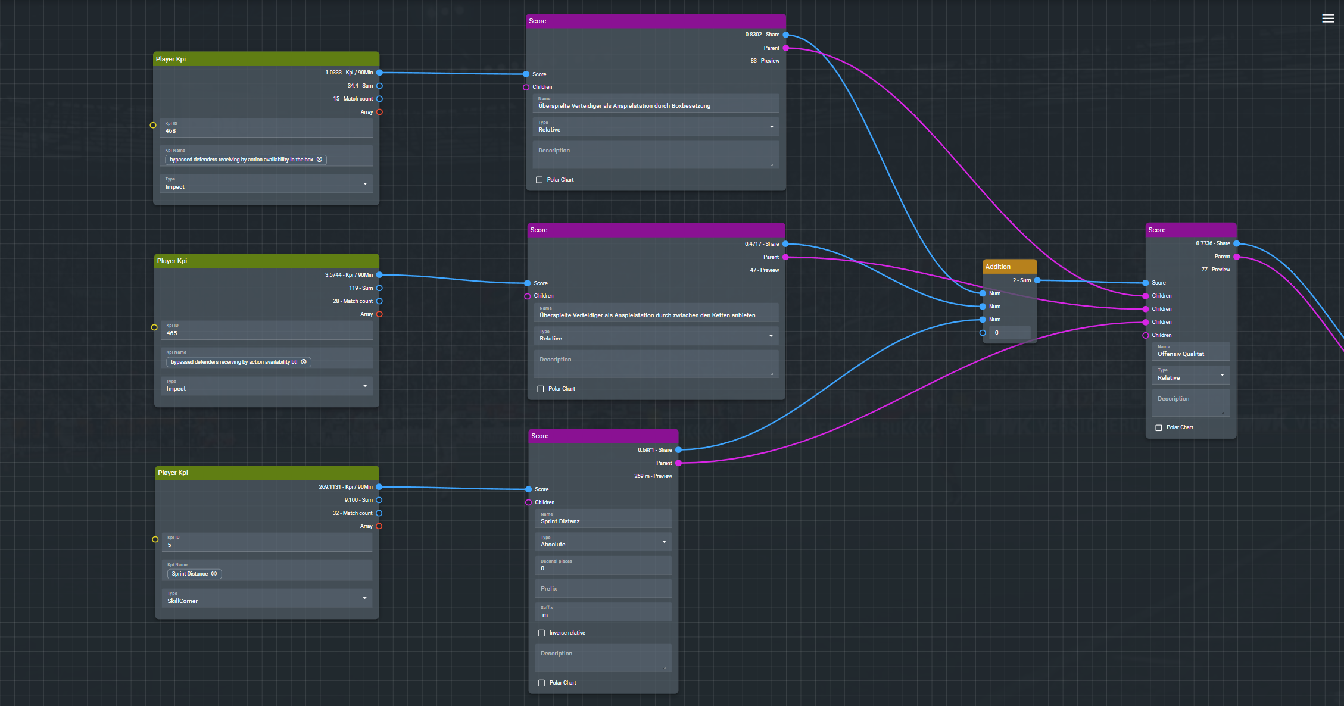Click the Addition node 2 - Sum output port

(1037, 280)
